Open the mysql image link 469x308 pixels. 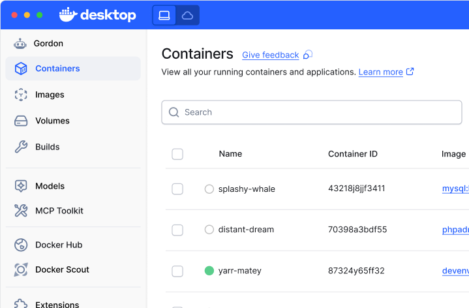455,189
